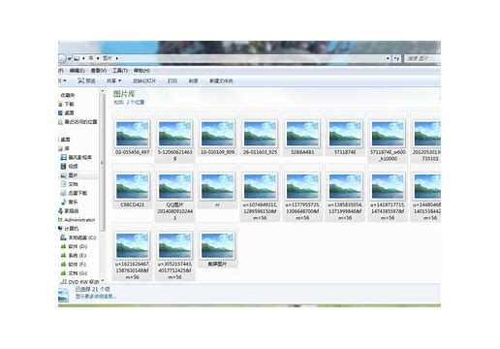500x349 pixels.
Task: Click the 搜索 图片 search field
Action: [x=422, y=58]
